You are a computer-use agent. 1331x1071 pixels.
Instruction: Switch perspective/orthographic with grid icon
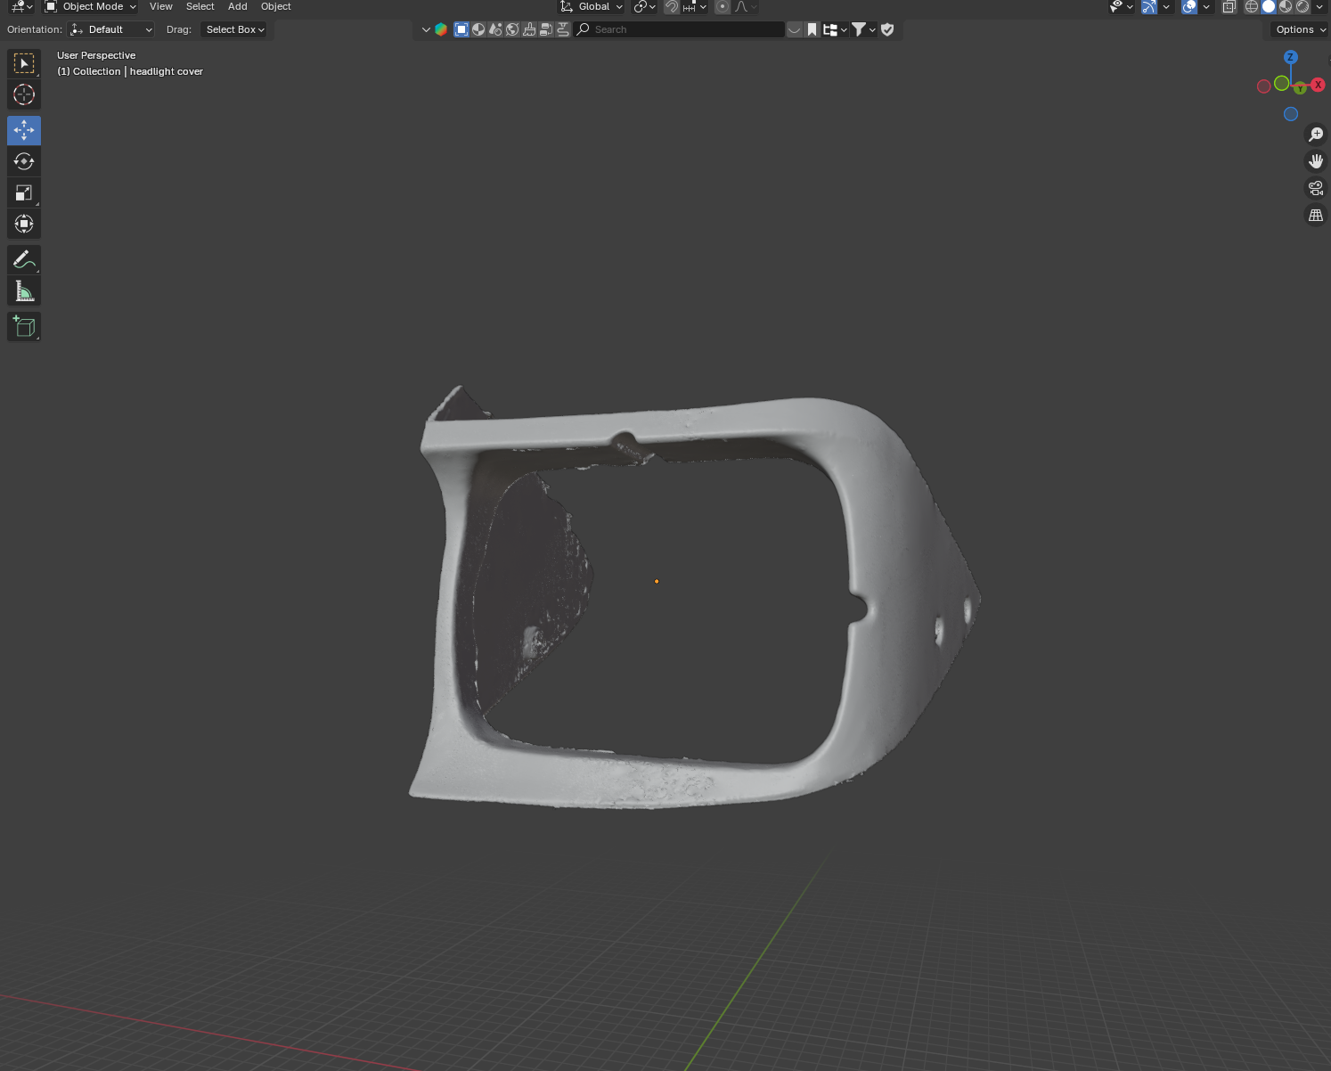click(x=1316, y=216)
